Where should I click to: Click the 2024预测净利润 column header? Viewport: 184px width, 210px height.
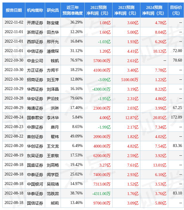point(154,10)
